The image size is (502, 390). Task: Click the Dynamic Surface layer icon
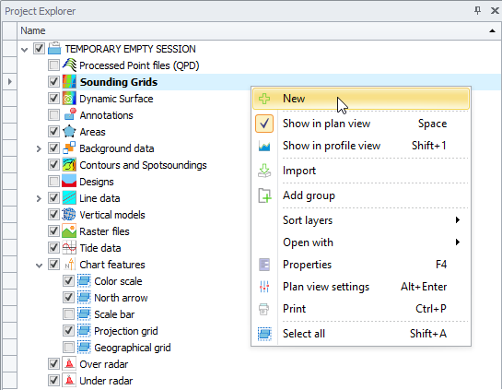(x=69, y=99)
